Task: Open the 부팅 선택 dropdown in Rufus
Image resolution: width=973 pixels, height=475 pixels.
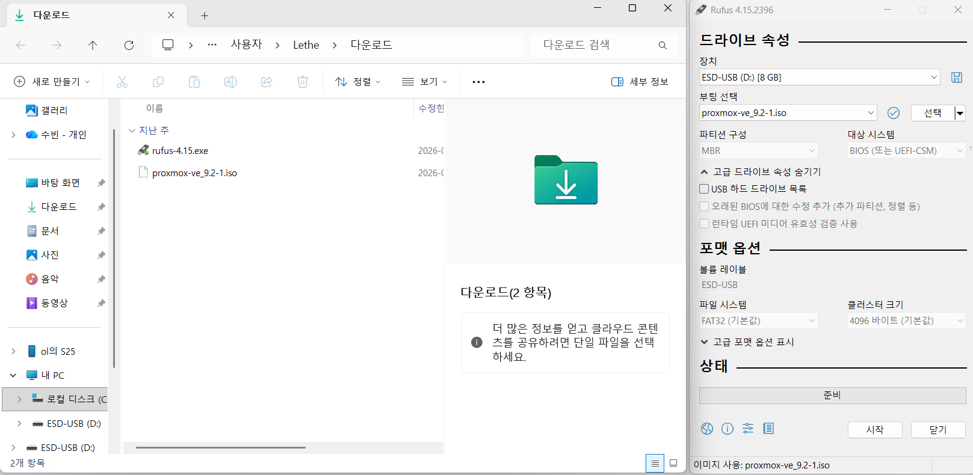Action: click(788, 113)
